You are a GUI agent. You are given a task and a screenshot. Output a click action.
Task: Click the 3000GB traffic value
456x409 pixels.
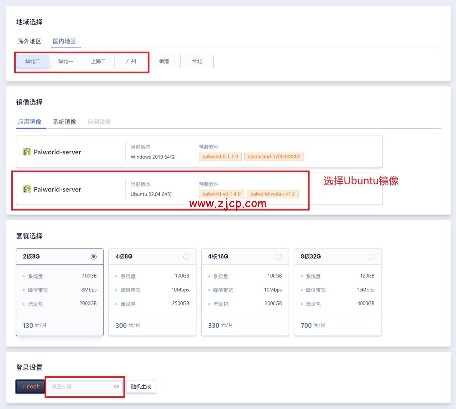tap(273, 303)
